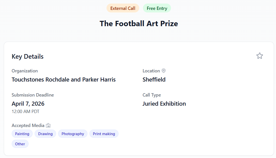The width and height of the screenshot is (276, 158).
Task: Click the Drawing media chip
Action: click(45, 134)
